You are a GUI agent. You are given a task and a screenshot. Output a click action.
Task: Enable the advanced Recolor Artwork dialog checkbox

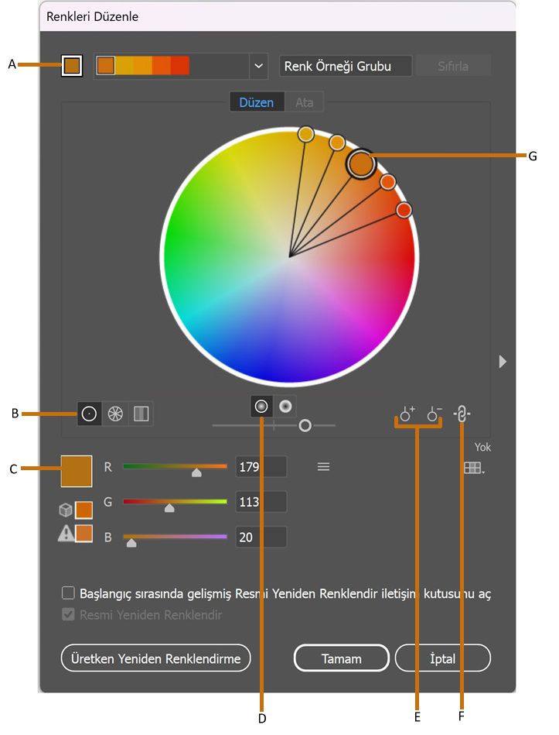[x=69, y=594]
